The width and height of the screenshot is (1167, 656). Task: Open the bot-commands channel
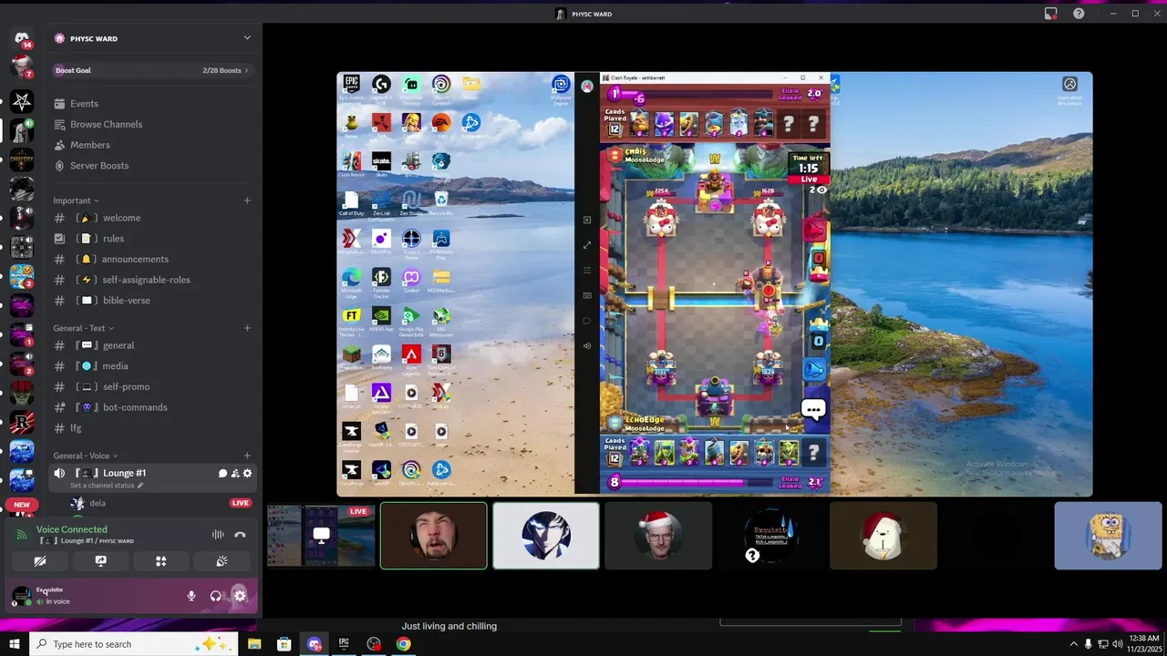[x=152, y=407]
